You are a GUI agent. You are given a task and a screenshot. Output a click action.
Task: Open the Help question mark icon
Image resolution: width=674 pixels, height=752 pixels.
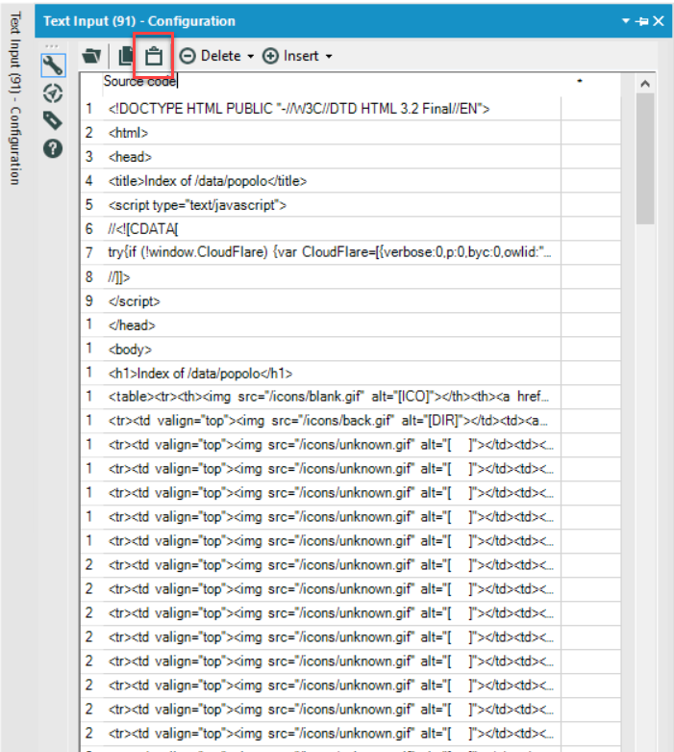coord(53,148)
